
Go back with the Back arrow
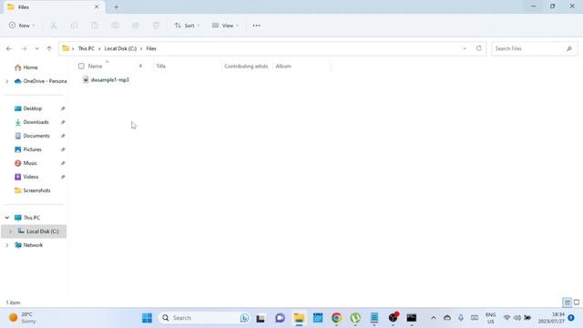pos(9,48)
